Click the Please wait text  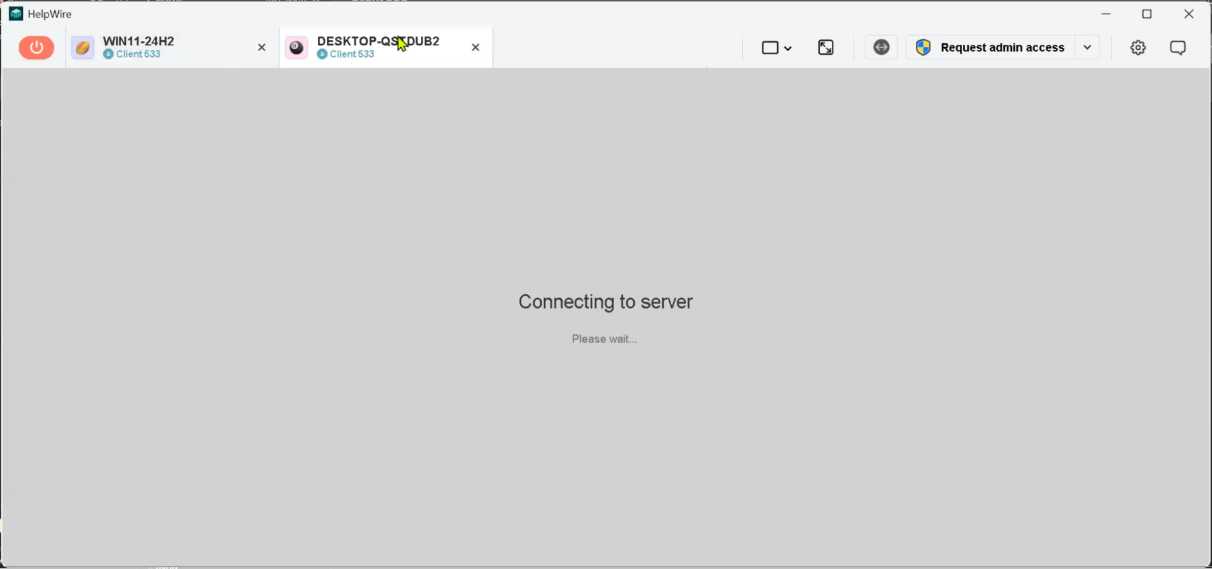[x=604, y=339]
